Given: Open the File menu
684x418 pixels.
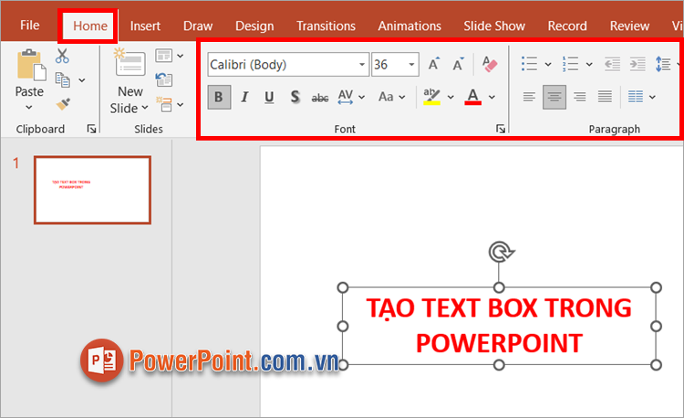Looking at the screenshot, I should pos(30,26).
